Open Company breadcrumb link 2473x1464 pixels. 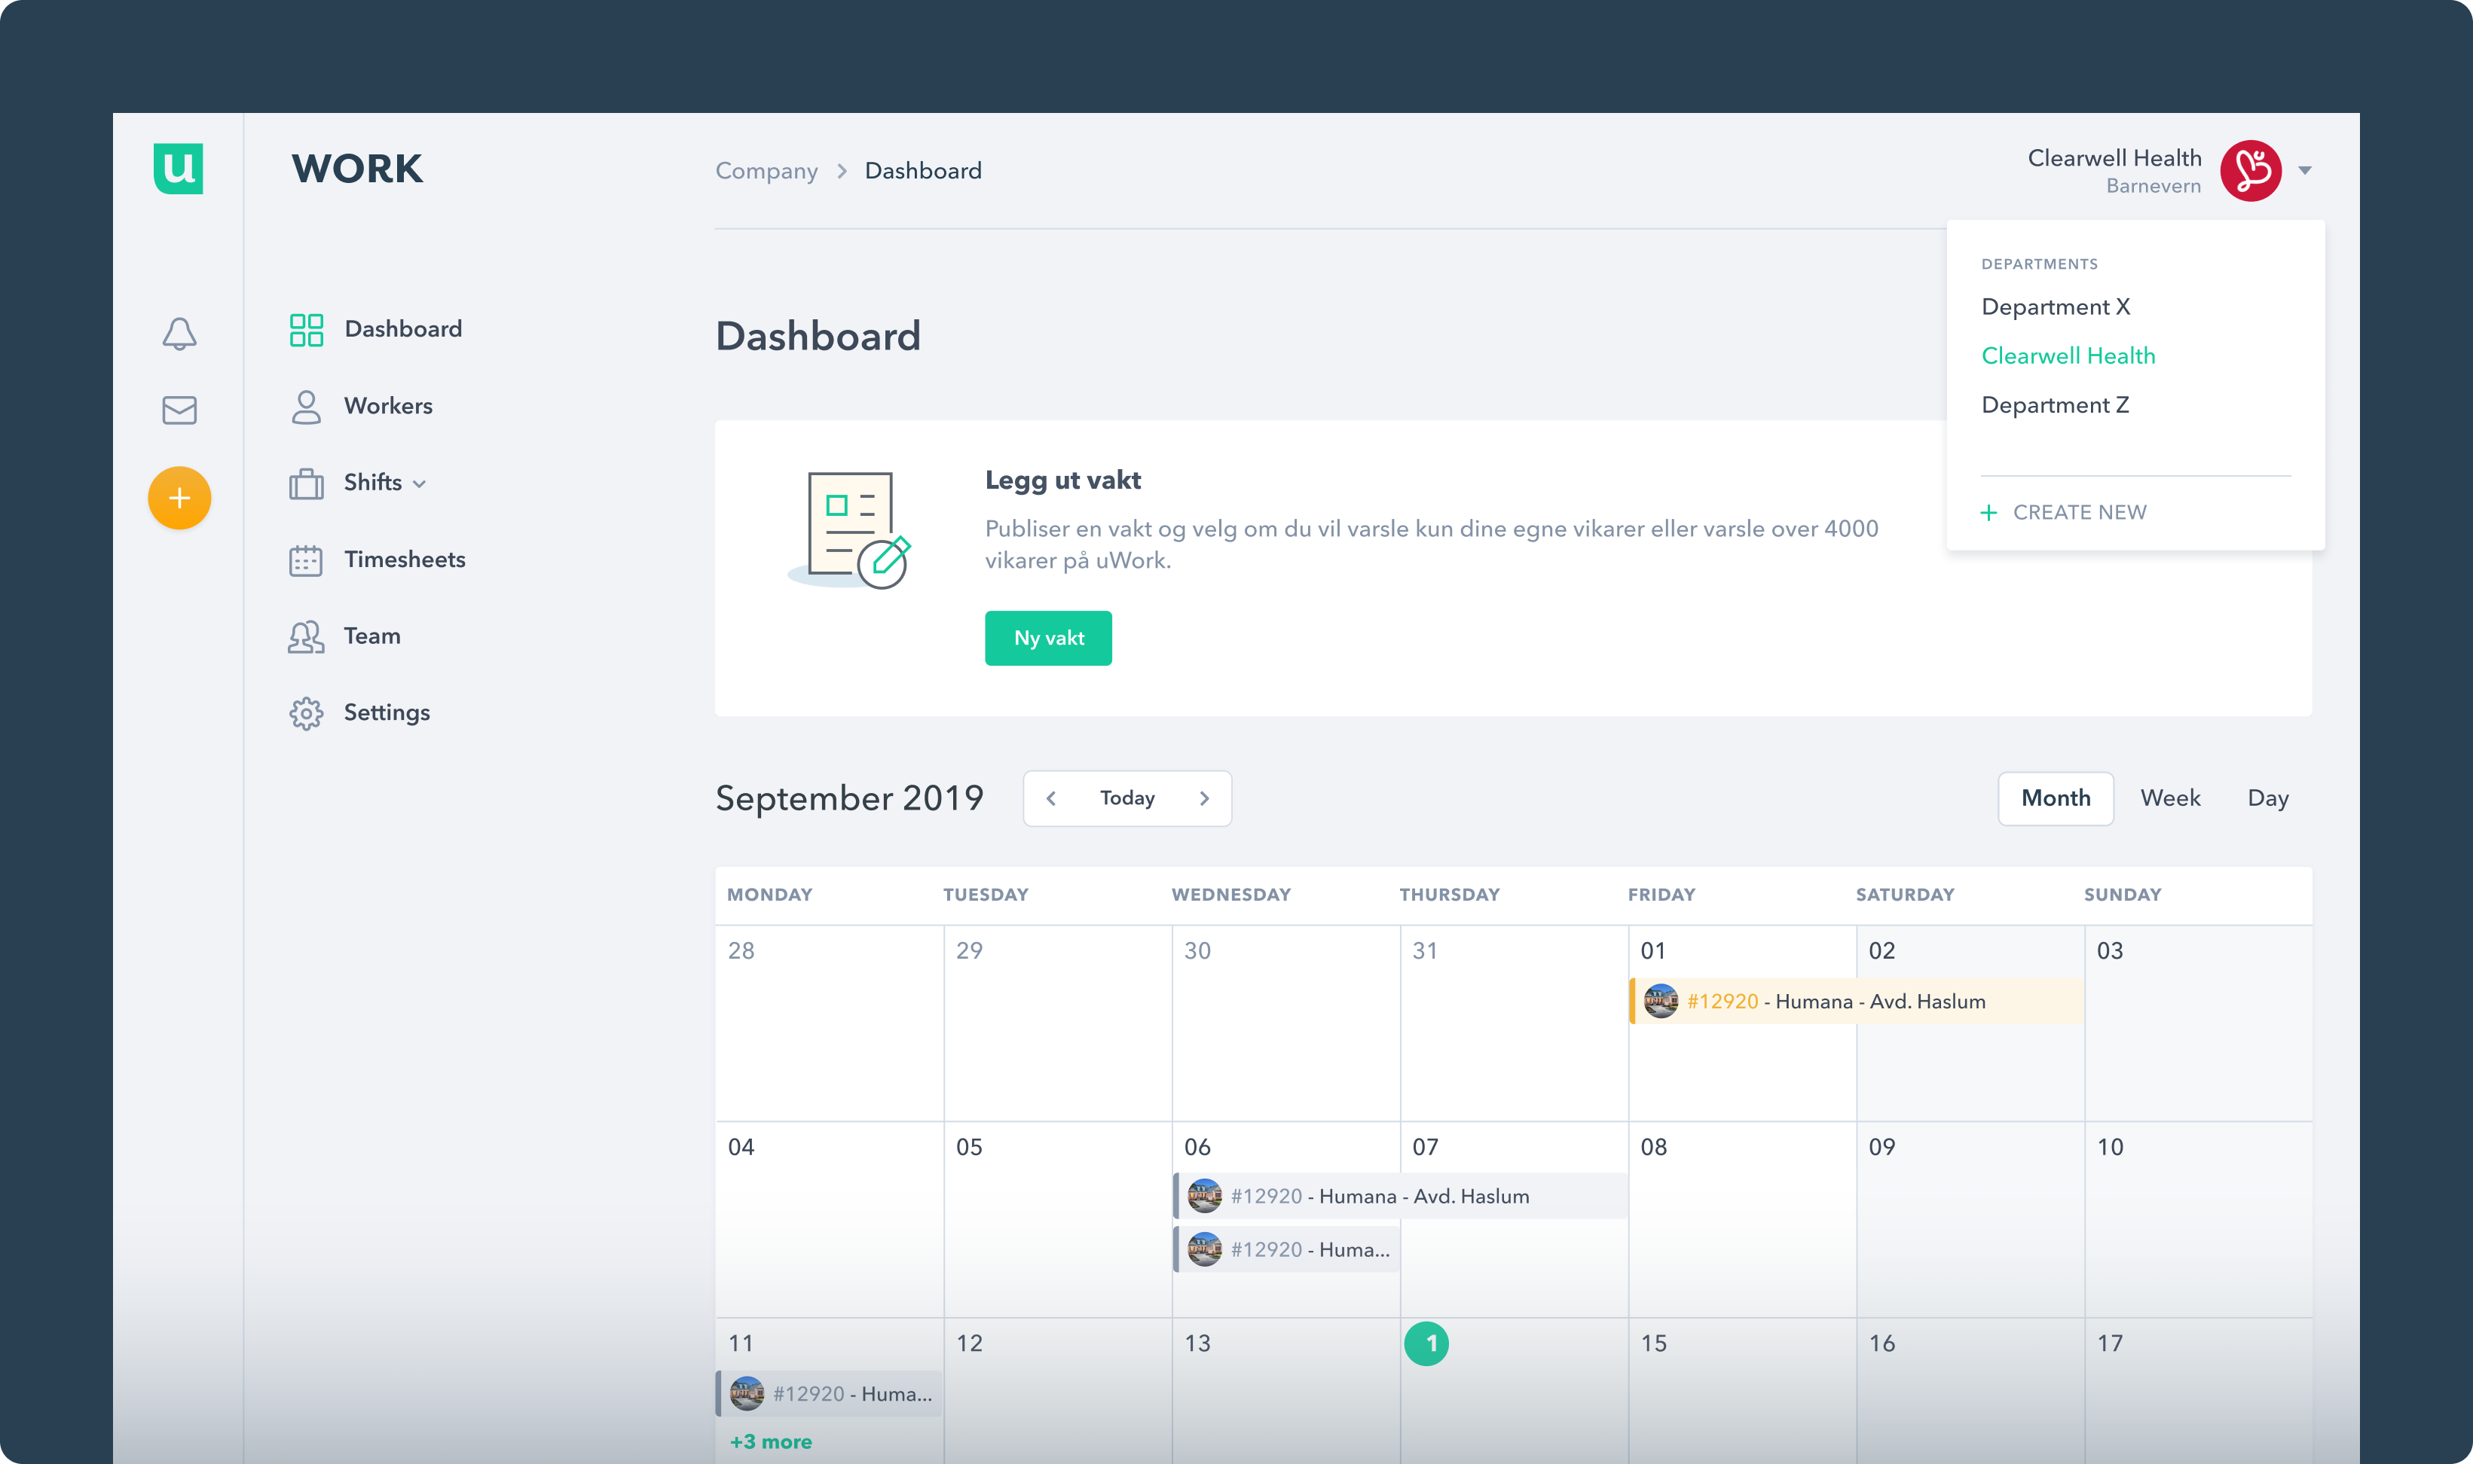[x=767, y=169]
